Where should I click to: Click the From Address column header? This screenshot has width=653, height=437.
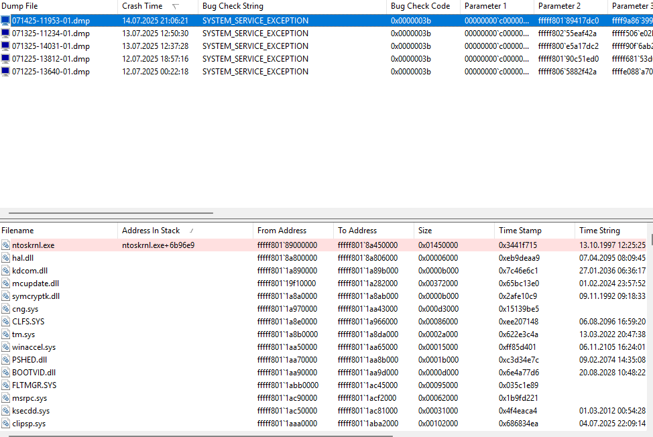click(293, 231)
